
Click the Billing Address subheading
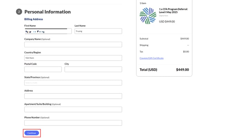coord(34,19)
